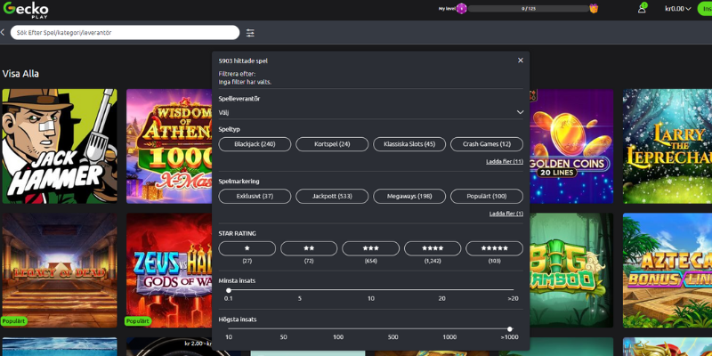Select the one-star rating filter
Screen dimensions: 712x356
coord(247,248)
